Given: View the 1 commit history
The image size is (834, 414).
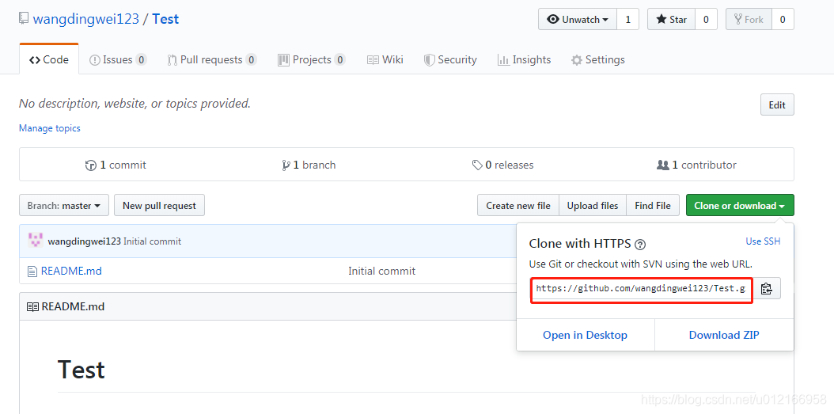Looking at the screenshot, I should click(116, 165).
